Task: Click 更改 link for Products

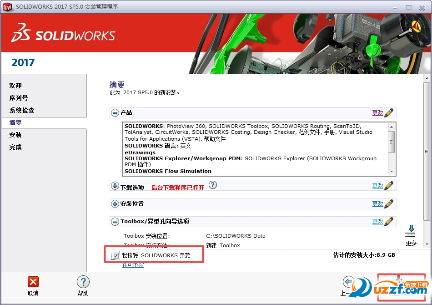Action: click(377, 112)
